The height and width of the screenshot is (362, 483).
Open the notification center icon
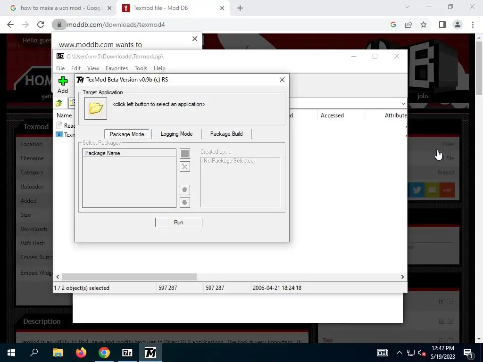(x=468, y=353)
